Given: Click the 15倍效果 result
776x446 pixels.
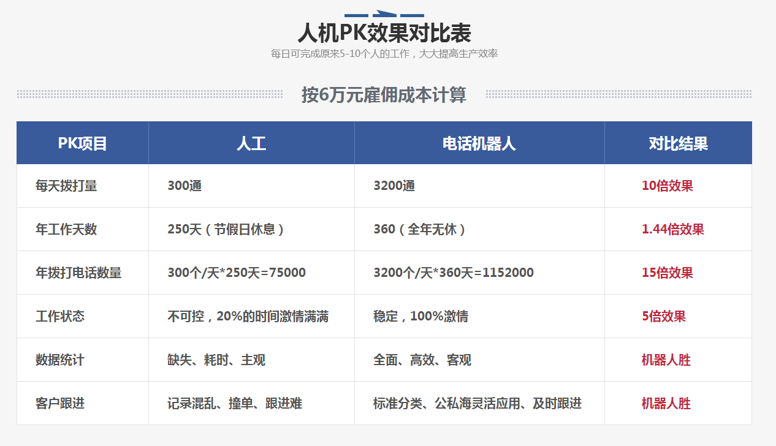Looking at the screenshot, I should pos(668,273).
